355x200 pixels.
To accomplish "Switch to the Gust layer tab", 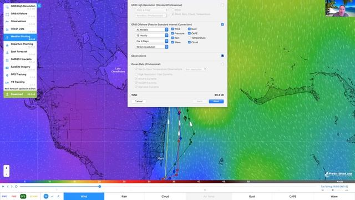I will pos(252,196).
